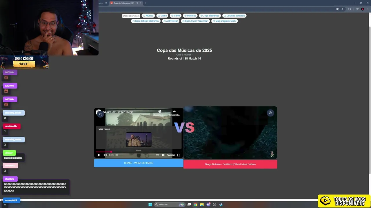
Task: Open Steam from the taskbar
Action: point(221,205)
